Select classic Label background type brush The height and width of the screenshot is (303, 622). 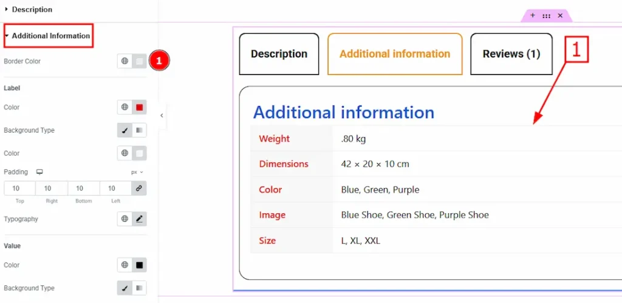125,130
